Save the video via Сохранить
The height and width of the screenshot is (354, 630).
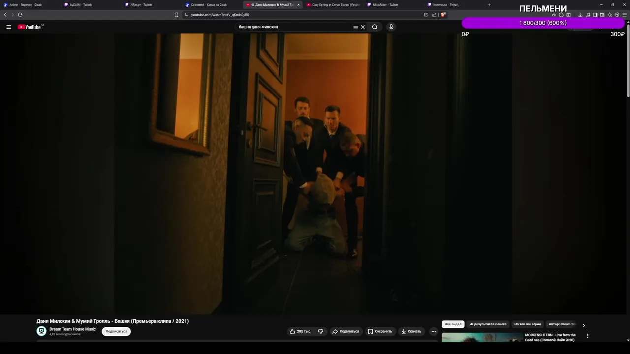[380, 331]
